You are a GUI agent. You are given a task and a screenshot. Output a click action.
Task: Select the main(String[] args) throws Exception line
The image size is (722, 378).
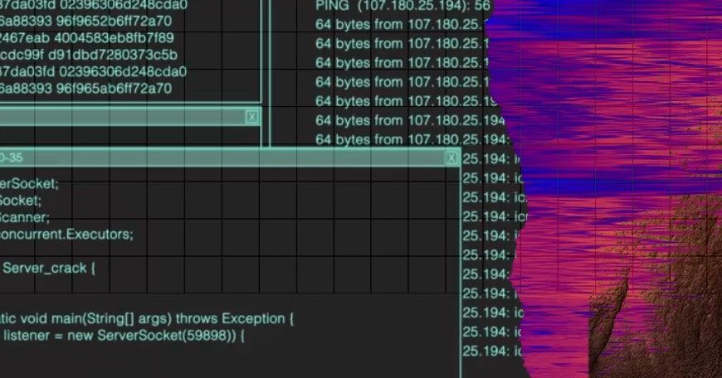[x=148, y=318]
